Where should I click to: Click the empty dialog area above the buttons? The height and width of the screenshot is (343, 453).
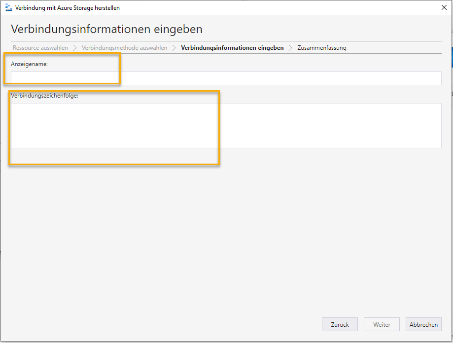(x=227, y=237)
